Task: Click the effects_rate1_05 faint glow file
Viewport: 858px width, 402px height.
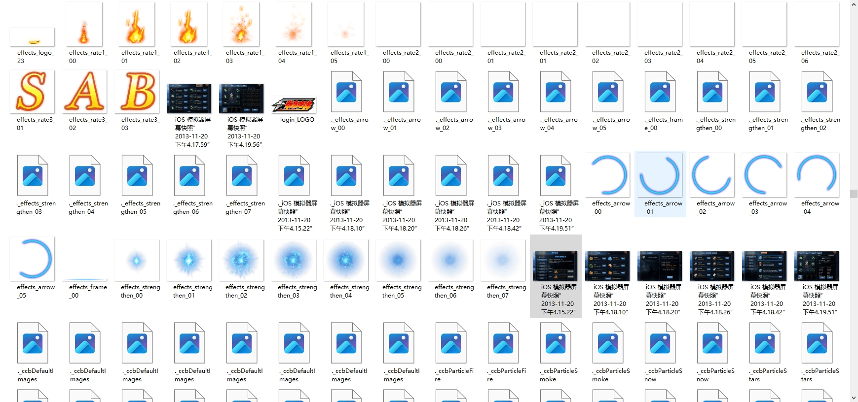Action: click(x=346, y=24)
